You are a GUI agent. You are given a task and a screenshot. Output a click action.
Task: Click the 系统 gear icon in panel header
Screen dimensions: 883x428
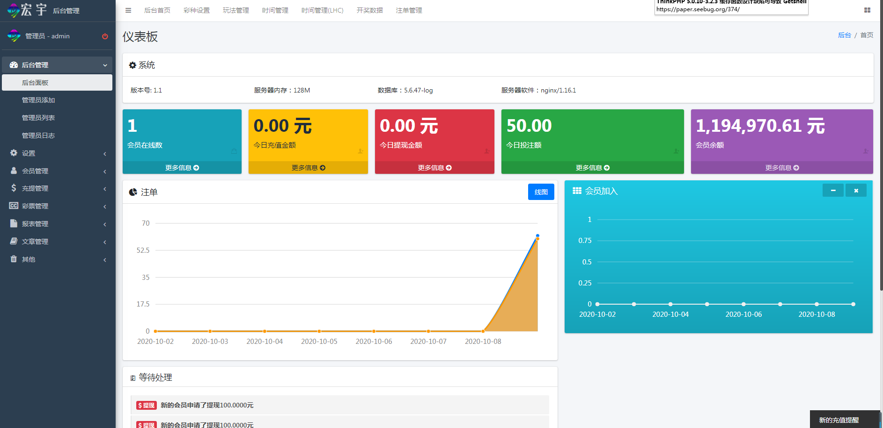point(132,65)
